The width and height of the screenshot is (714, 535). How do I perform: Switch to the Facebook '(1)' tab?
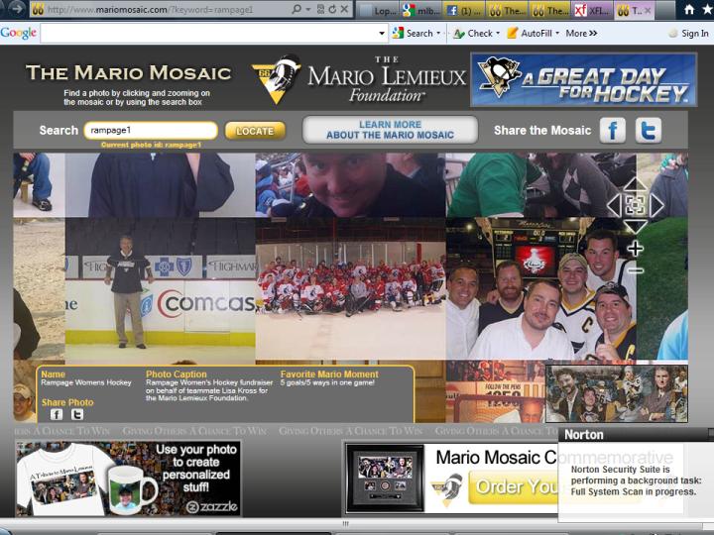[464, 10]
